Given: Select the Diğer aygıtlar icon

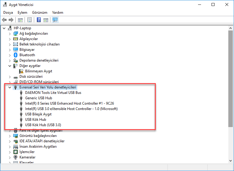Looking at the screenshot, I should [16, 66].
